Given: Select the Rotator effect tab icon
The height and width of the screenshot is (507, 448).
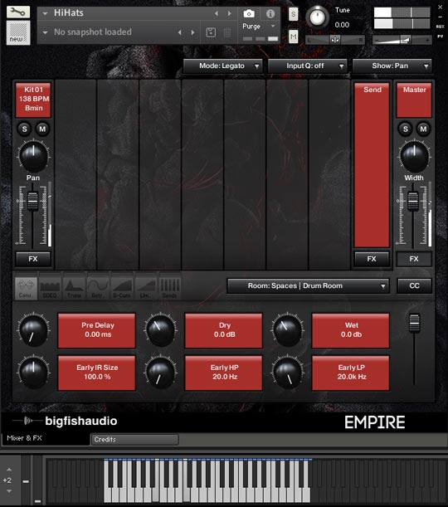Looking at the screenshot, I should point(98,288).
